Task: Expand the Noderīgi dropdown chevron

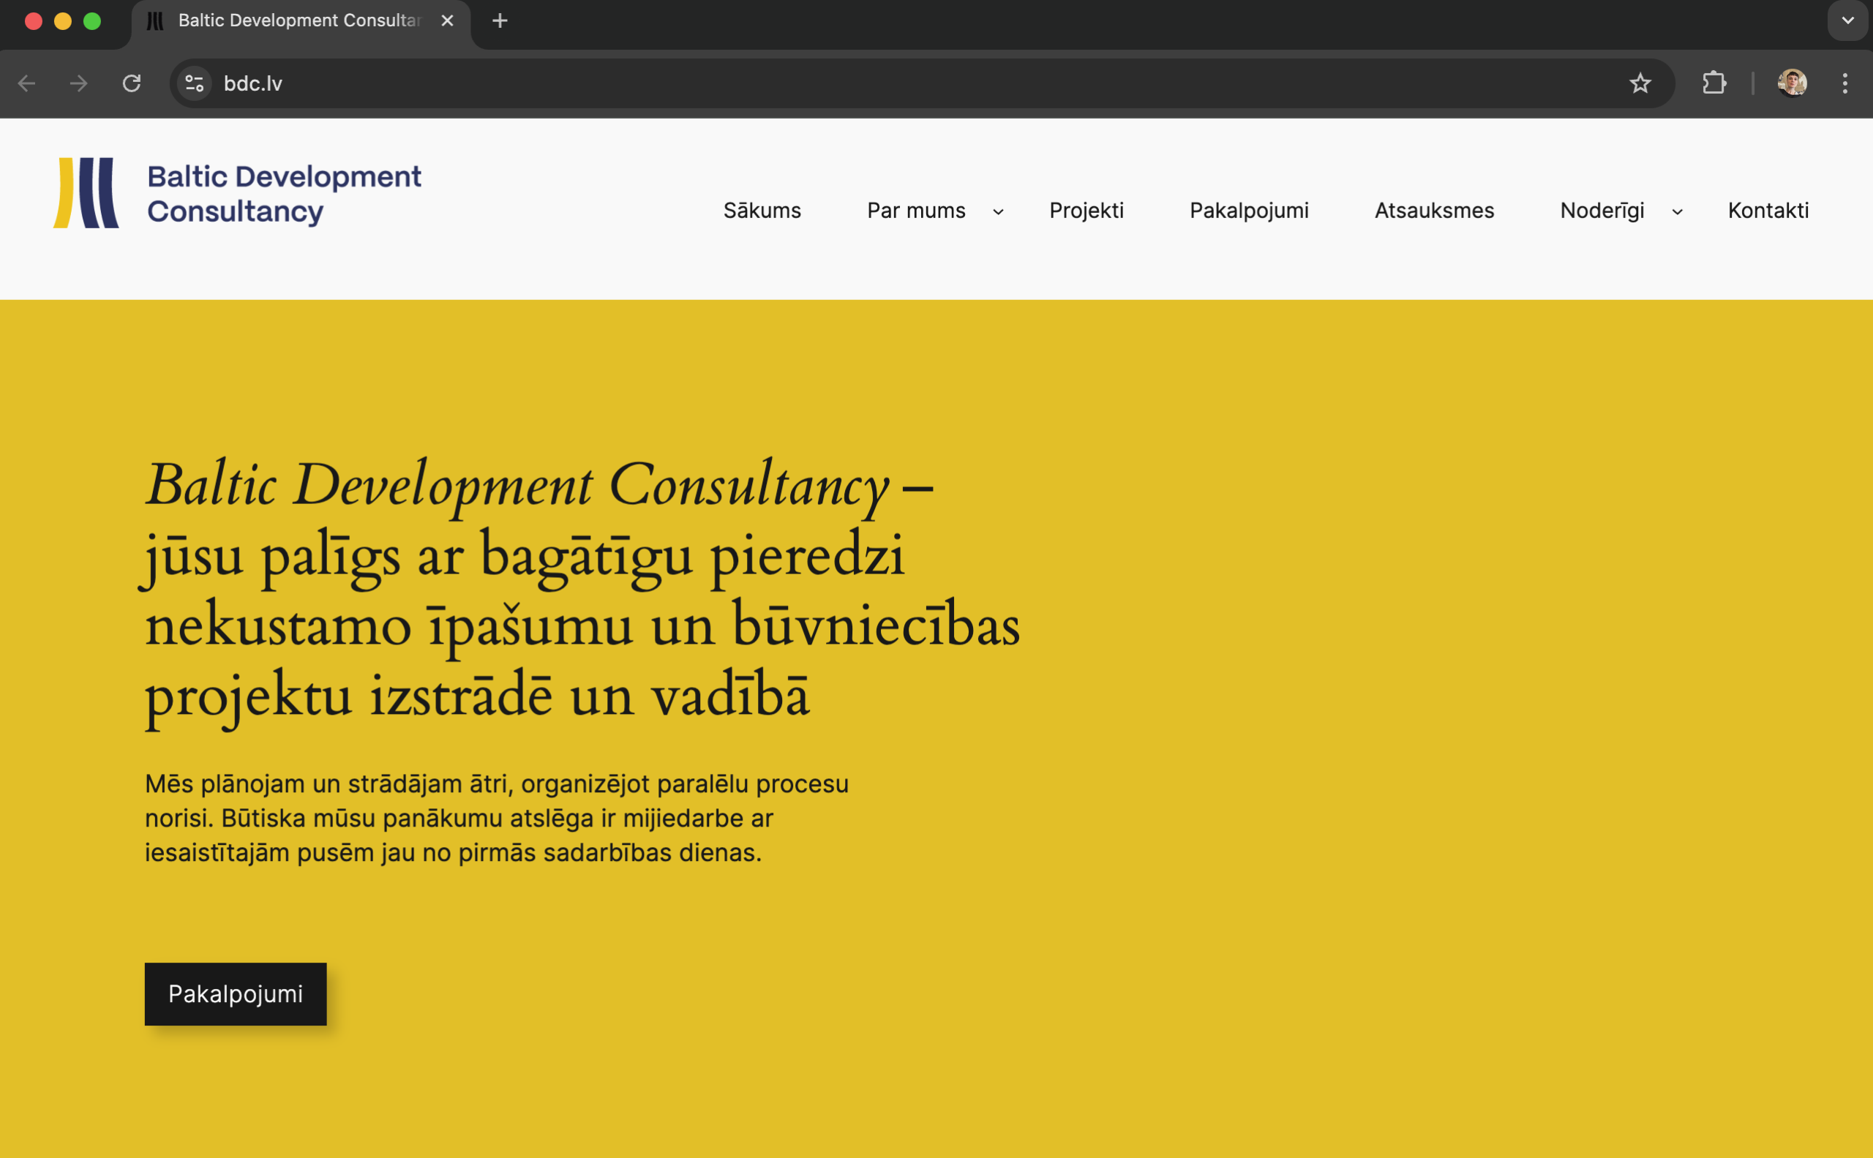Action: [x=1677, y=212]
